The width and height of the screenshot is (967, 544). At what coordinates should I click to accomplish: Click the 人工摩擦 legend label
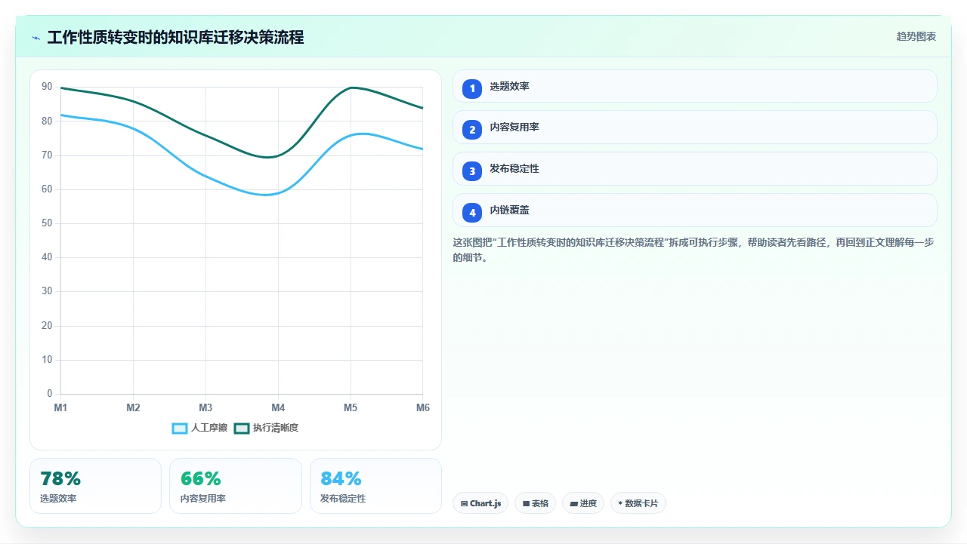tap(209, 428)
